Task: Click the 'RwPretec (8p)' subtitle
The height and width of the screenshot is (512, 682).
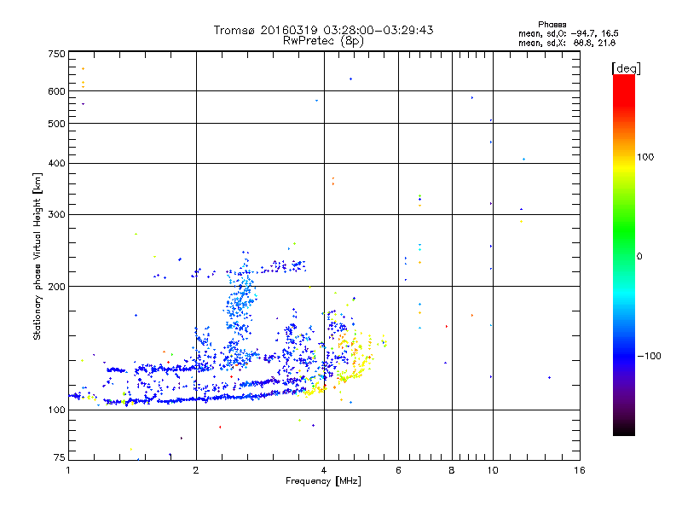Action: 323,41
